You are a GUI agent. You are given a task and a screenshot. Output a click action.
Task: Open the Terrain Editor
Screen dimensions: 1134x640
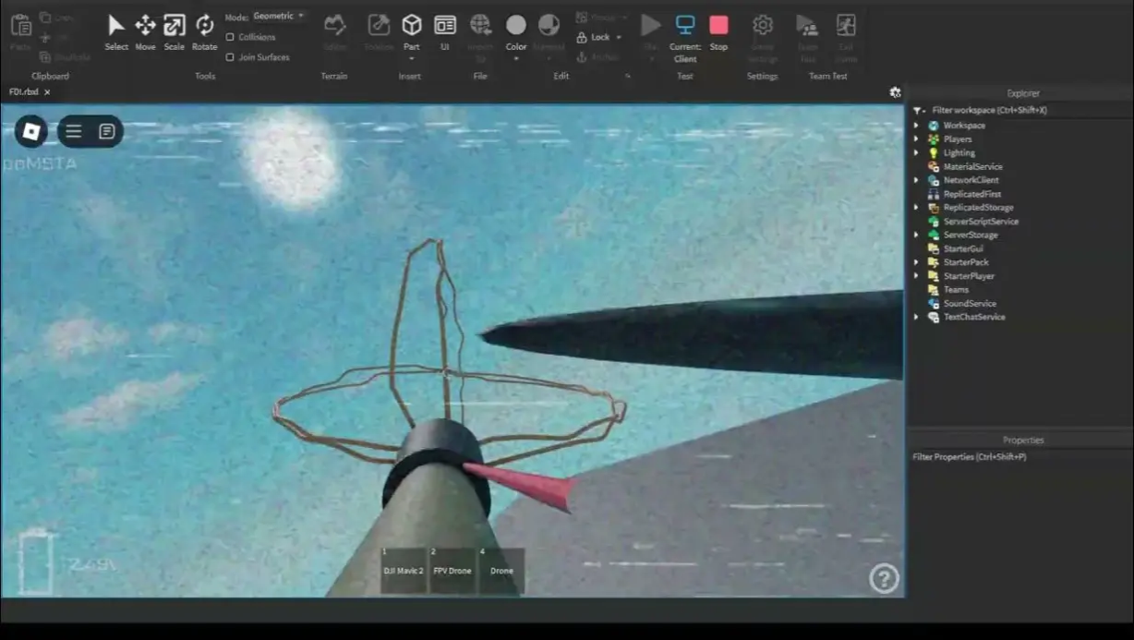[334, 30]
